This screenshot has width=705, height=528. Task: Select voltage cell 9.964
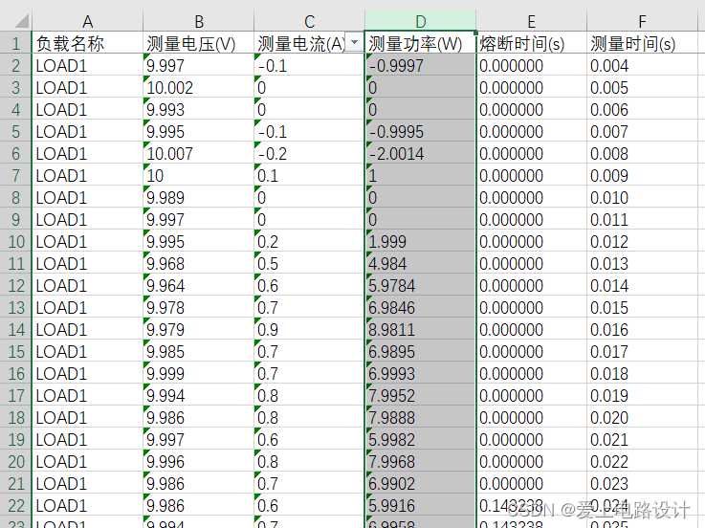(198, 286)
